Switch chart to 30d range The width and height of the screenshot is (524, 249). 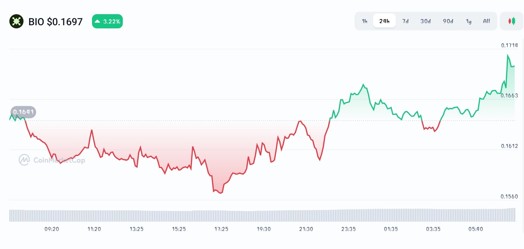pos(425,21)
